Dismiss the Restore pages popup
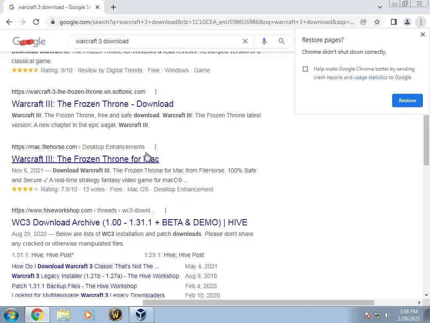The width and height of the screenshot is (430, 323). pyautogui.click(x=422, y=34)
